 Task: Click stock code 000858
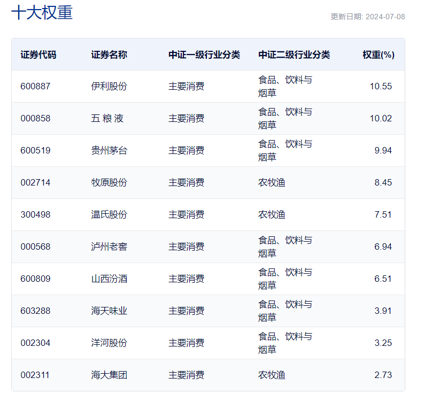click(x=35, y=118)
